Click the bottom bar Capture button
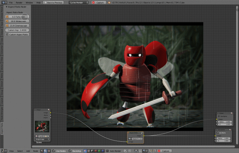 tap(164, 151)
